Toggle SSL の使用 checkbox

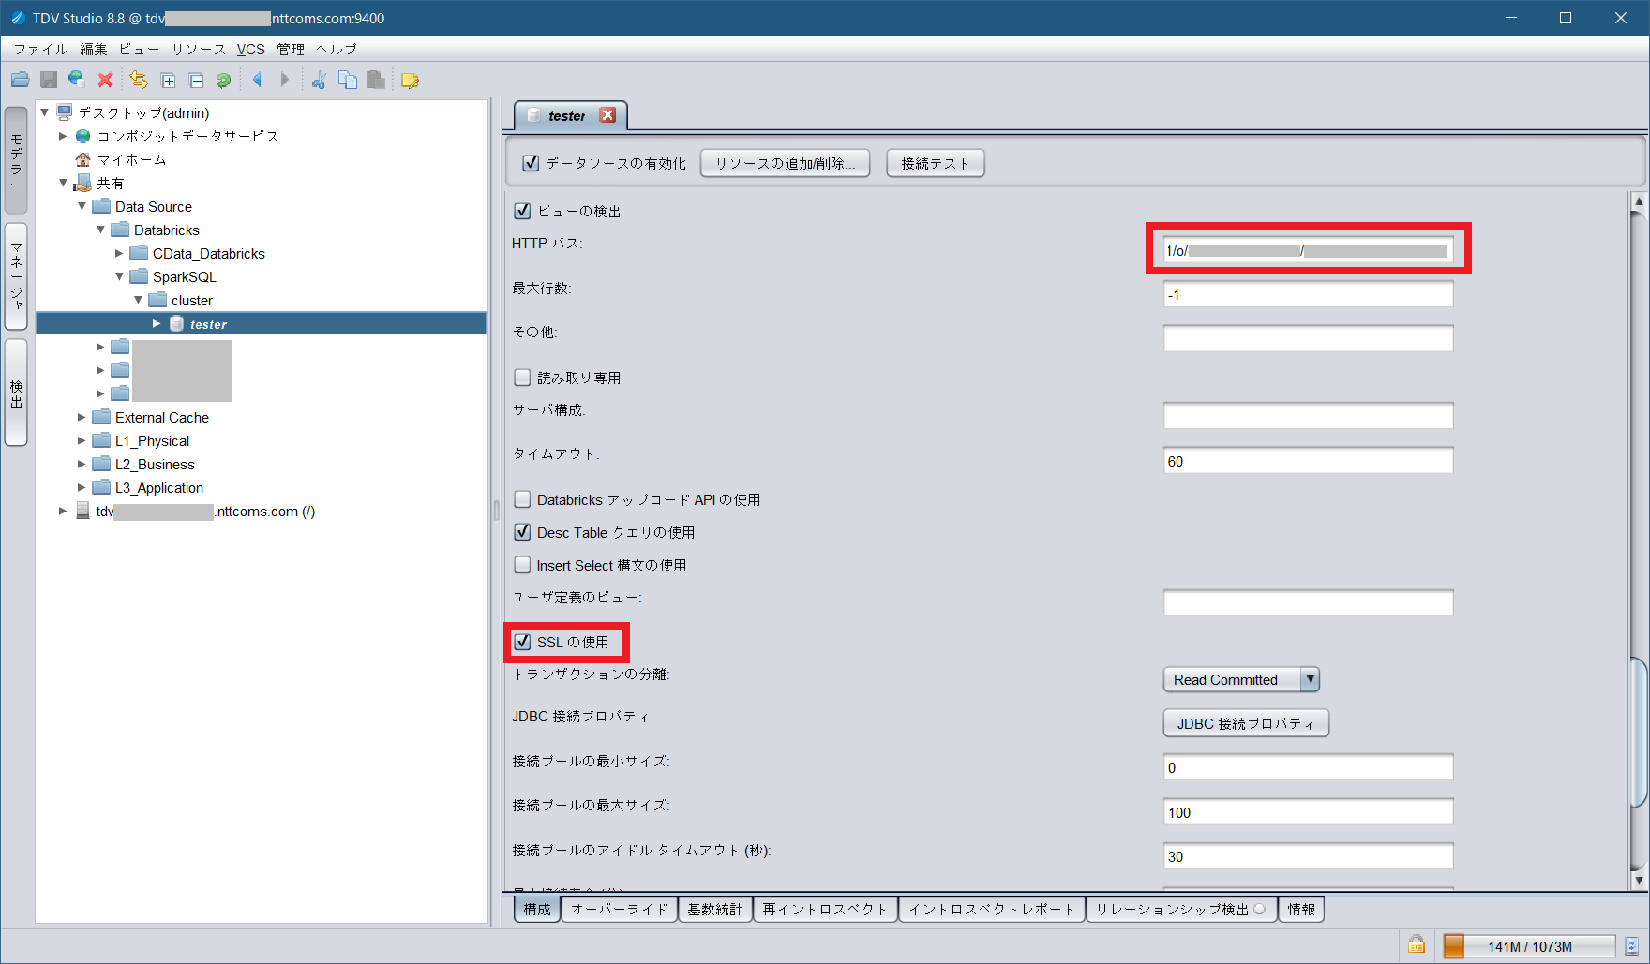(522, 642)
